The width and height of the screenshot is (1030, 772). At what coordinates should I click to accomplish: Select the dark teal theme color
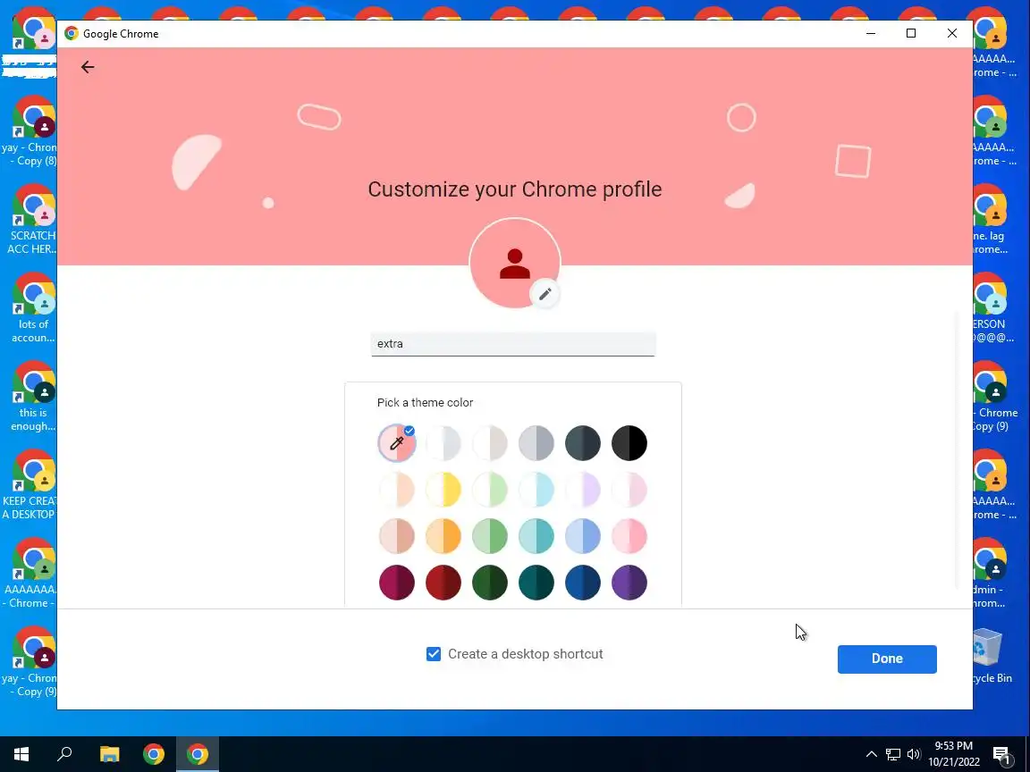click(536, 583)
